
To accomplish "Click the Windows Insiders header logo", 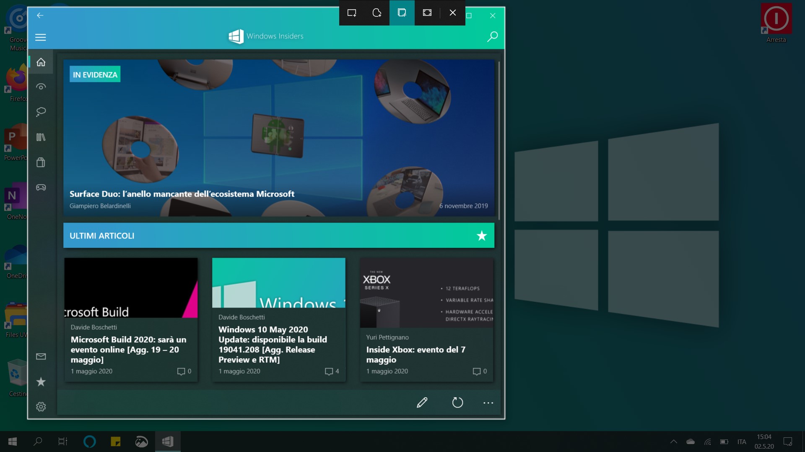I will coord(266,36).
